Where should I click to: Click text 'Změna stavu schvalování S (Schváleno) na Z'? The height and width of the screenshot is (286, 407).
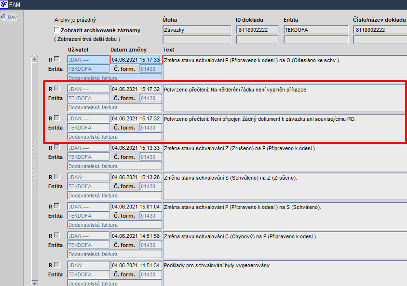pos(231,178)
